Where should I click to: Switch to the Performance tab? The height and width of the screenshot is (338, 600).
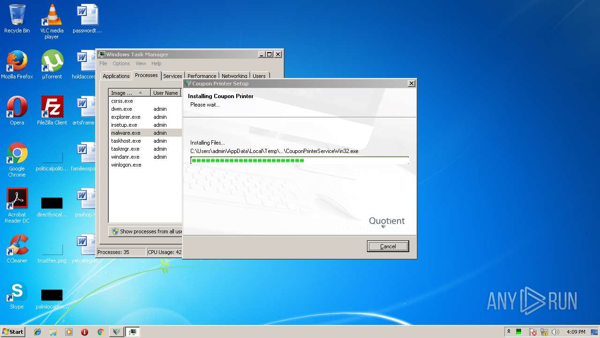pos(202,76)
